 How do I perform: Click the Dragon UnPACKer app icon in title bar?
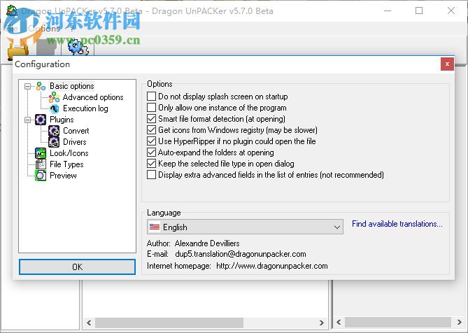tap(11, 10)
